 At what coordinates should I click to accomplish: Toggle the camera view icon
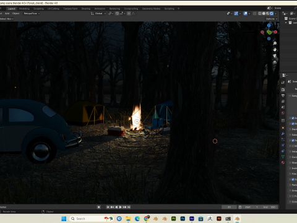[x=275, y=56]
